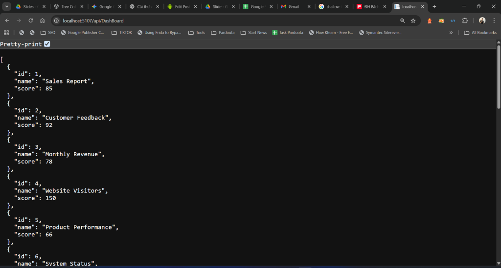Open the Google Publisher bookmark

[82, 33]
